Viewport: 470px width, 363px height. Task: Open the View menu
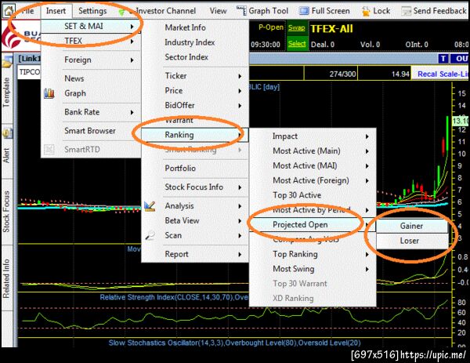[x=218, y=11]
